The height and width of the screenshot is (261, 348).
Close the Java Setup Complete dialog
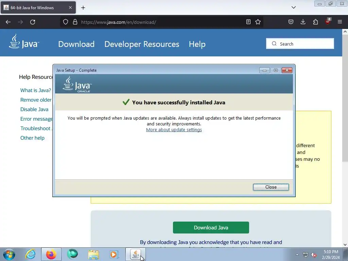(x=271, y=187)
